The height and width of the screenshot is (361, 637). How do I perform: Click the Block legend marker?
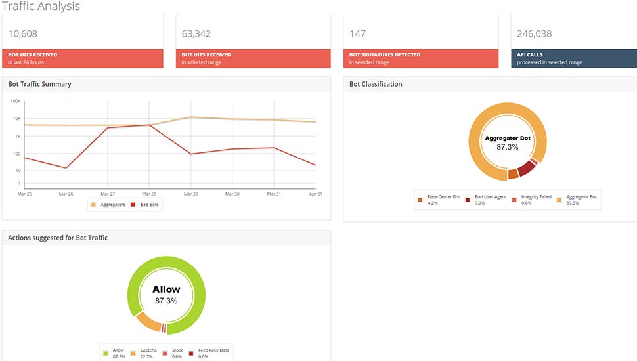(165, 353)
